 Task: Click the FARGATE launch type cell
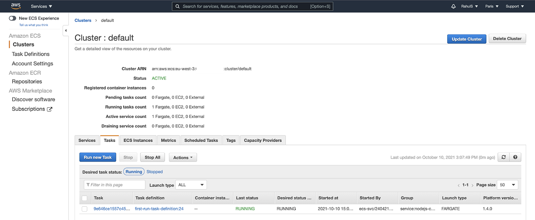[x=451, y=209]
